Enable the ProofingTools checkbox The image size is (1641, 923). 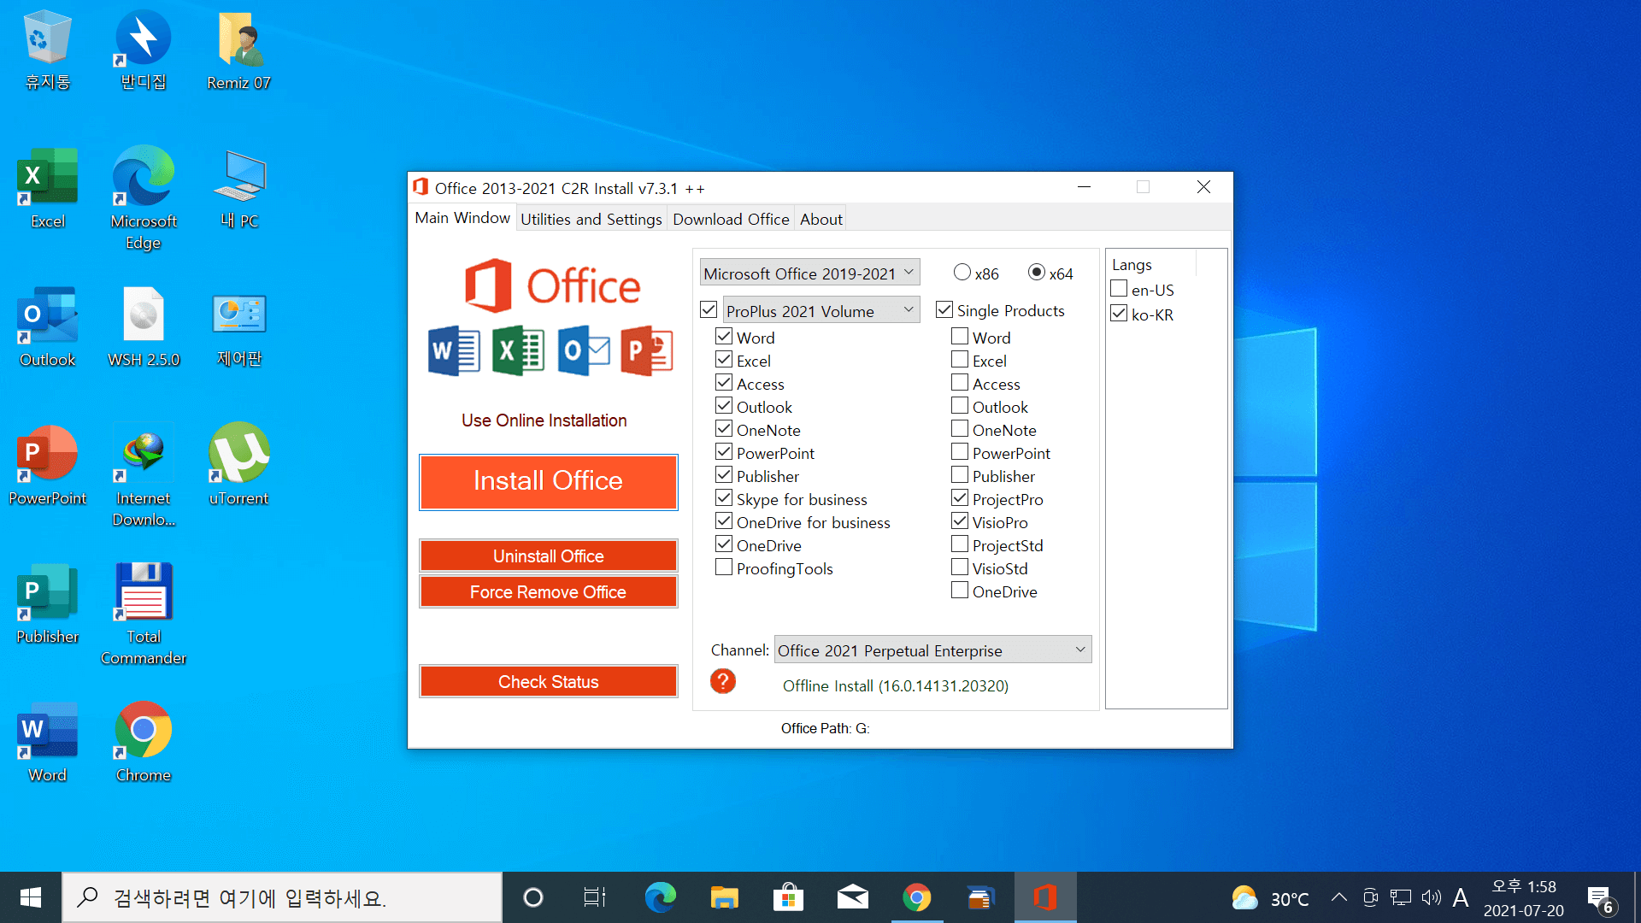click(724, 567)
